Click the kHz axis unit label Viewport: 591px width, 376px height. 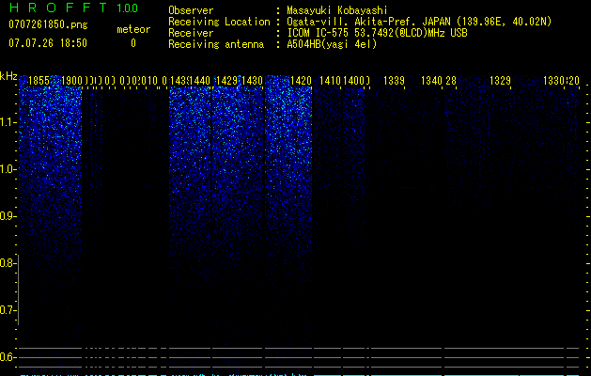(8, 76)
